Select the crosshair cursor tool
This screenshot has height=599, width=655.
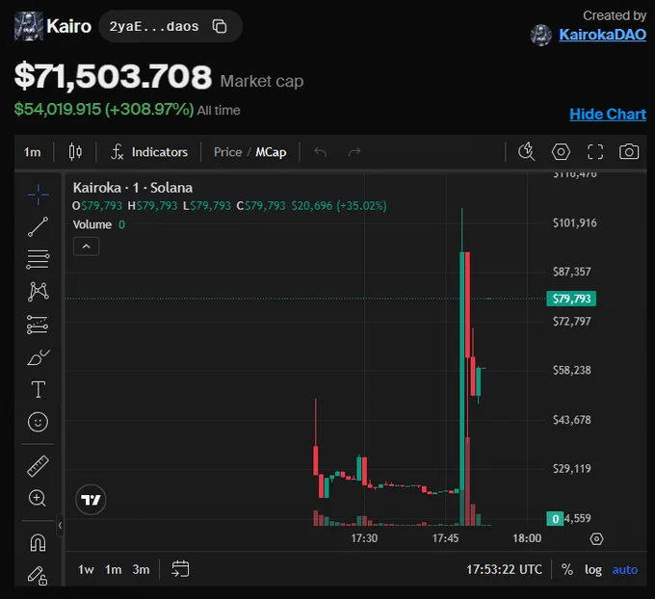click(x=38, y=195)
